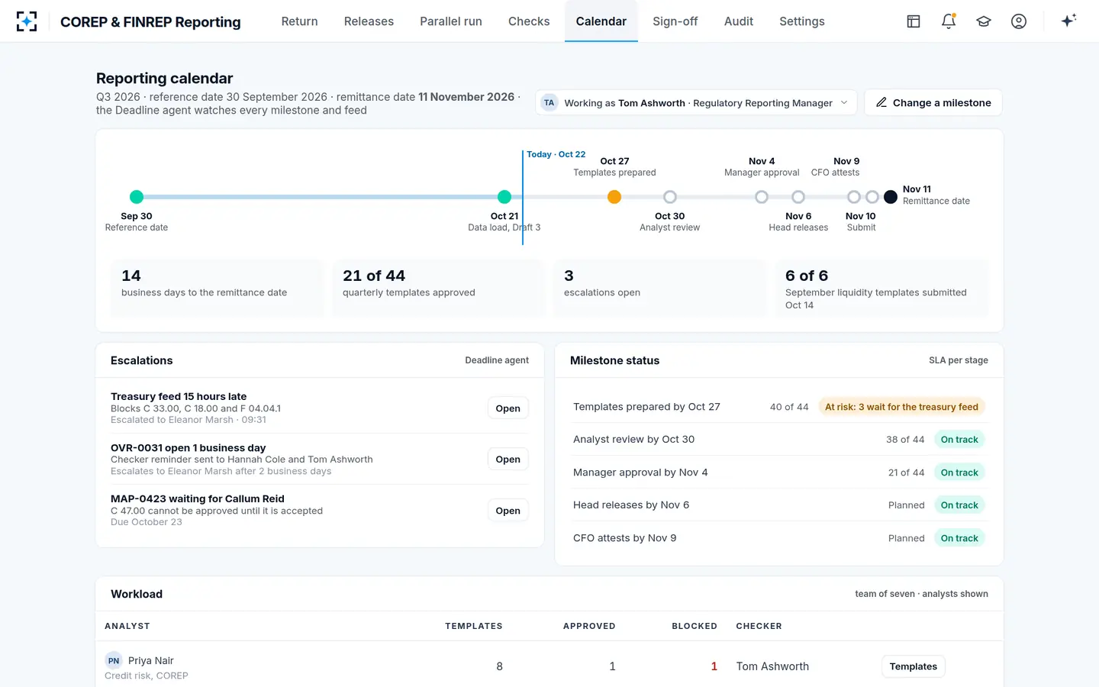Open the Parallel run tab
Screen dimensions: 1099x687
451,21
